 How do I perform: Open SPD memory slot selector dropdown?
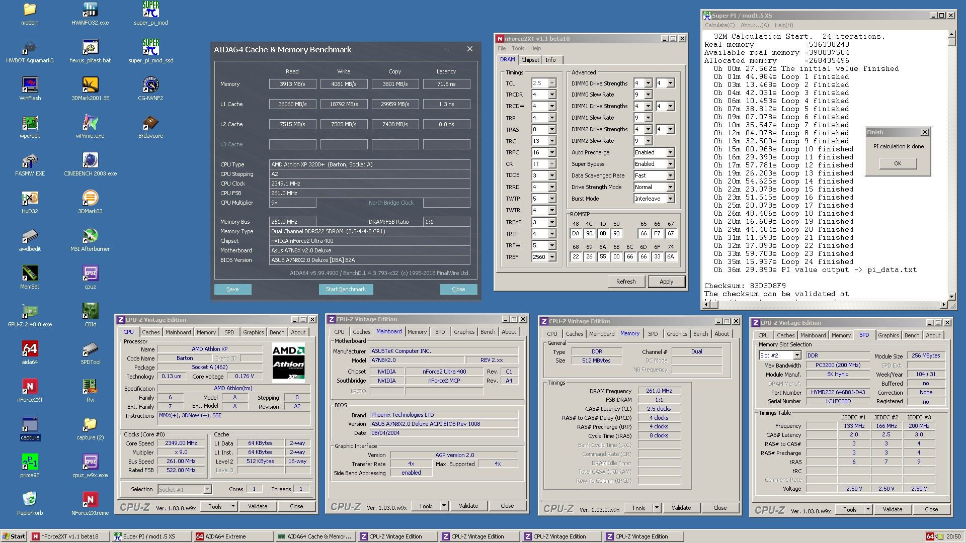(x=796, y=355)
